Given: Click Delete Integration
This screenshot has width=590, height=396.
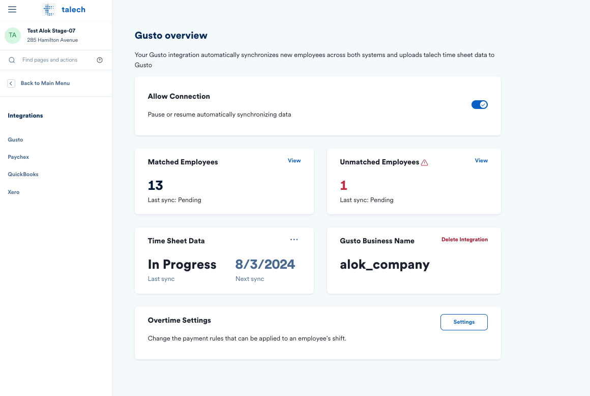Looking at the screenshot, I should pyautogui.click(x=464, y=239).
